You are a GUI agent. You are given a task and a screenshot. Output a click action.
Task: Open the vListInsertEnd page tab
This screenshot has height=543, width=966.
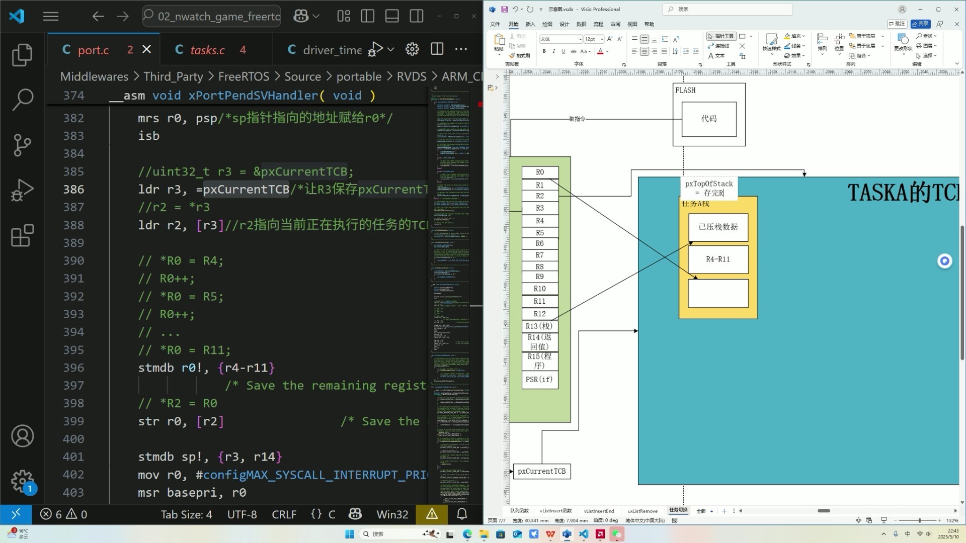tap(599, 511)
